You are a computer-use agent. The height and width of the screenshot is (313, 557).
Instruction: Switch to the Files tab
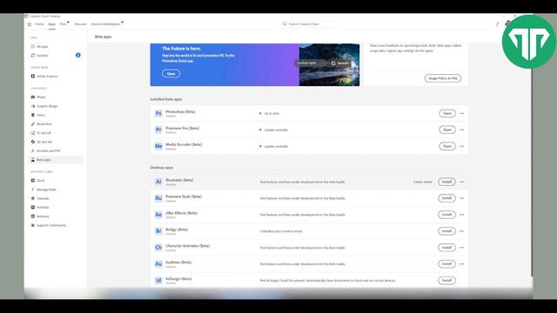click(x=64, y=24)
